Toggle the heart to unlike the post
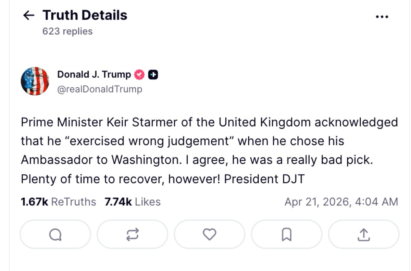411x271 pixels. [x=210, y=234]
